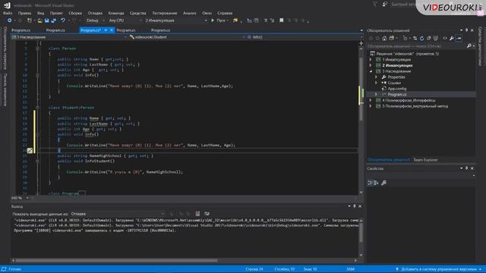The width and height of the screenshot is (486, 273).
Task: Click the bookmark icon in the toolbar
Action: point(282,20)
